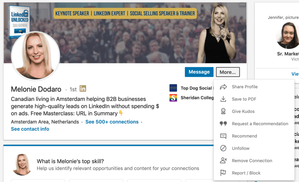Click the Unfollow circle-slash icon
299x182 pixels.
pyautogui.click(x=223, y=148)
